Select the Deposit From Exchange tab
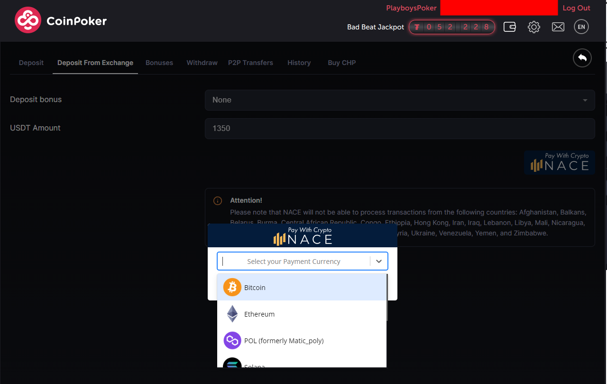This screenshot has height=384, width=607. pyautogui.click(x=95, y=63)
